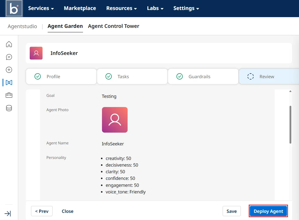Select the bow-tie agent garden icon

(9, 83)
